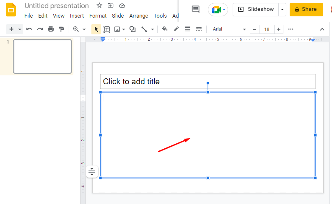Image resolution: width=332 pixels, height=204 pixels.
Task: Open the border dash style option
Action: (199, 29)
